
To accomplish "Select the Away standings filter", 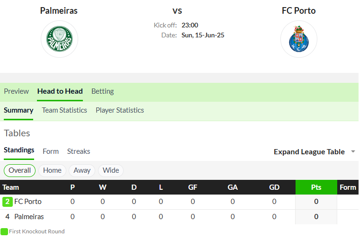I will tap(82, 170).
